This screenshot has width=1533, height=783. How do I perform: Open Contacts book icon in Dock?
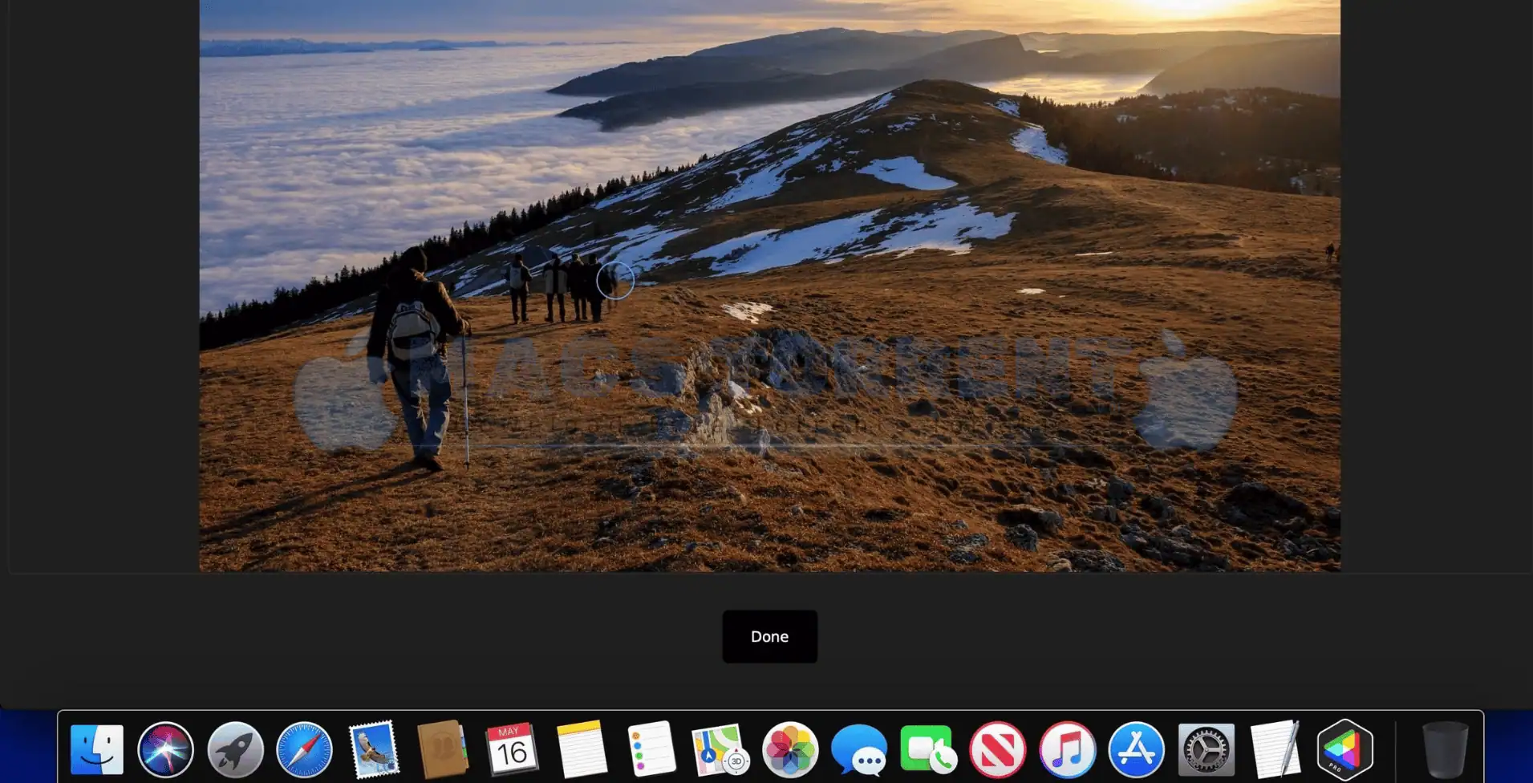[x=443, y=750]
